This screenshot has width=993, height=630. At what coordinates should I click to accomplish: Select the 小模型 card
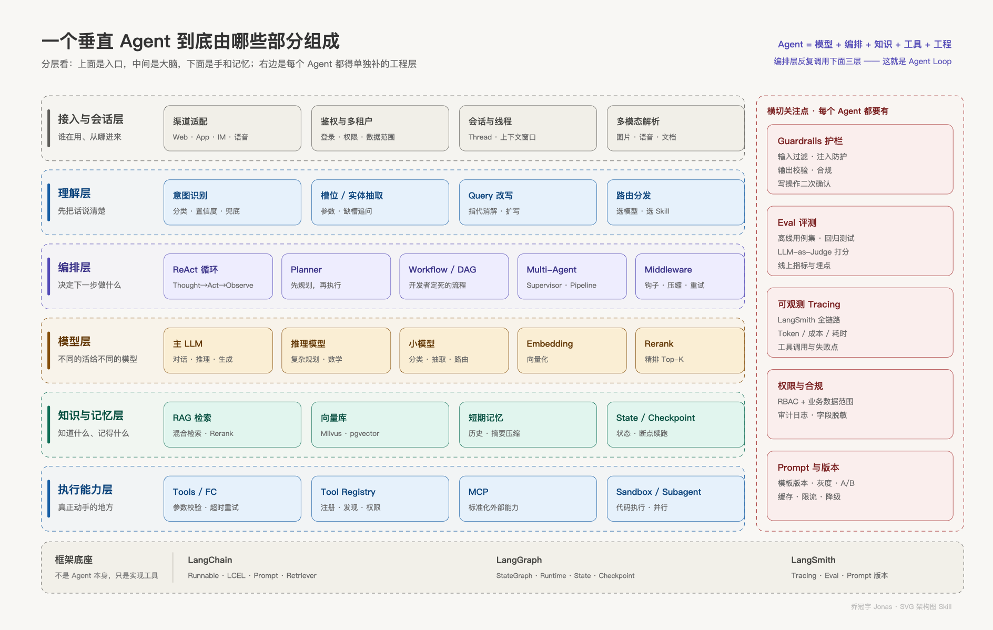coord(454,351)
